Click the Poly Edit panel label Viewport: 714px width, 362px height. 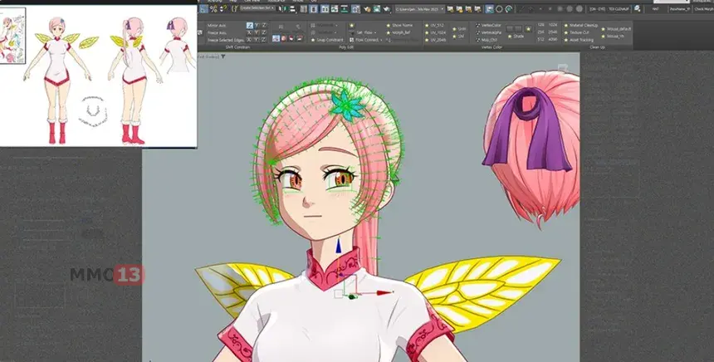346,47
